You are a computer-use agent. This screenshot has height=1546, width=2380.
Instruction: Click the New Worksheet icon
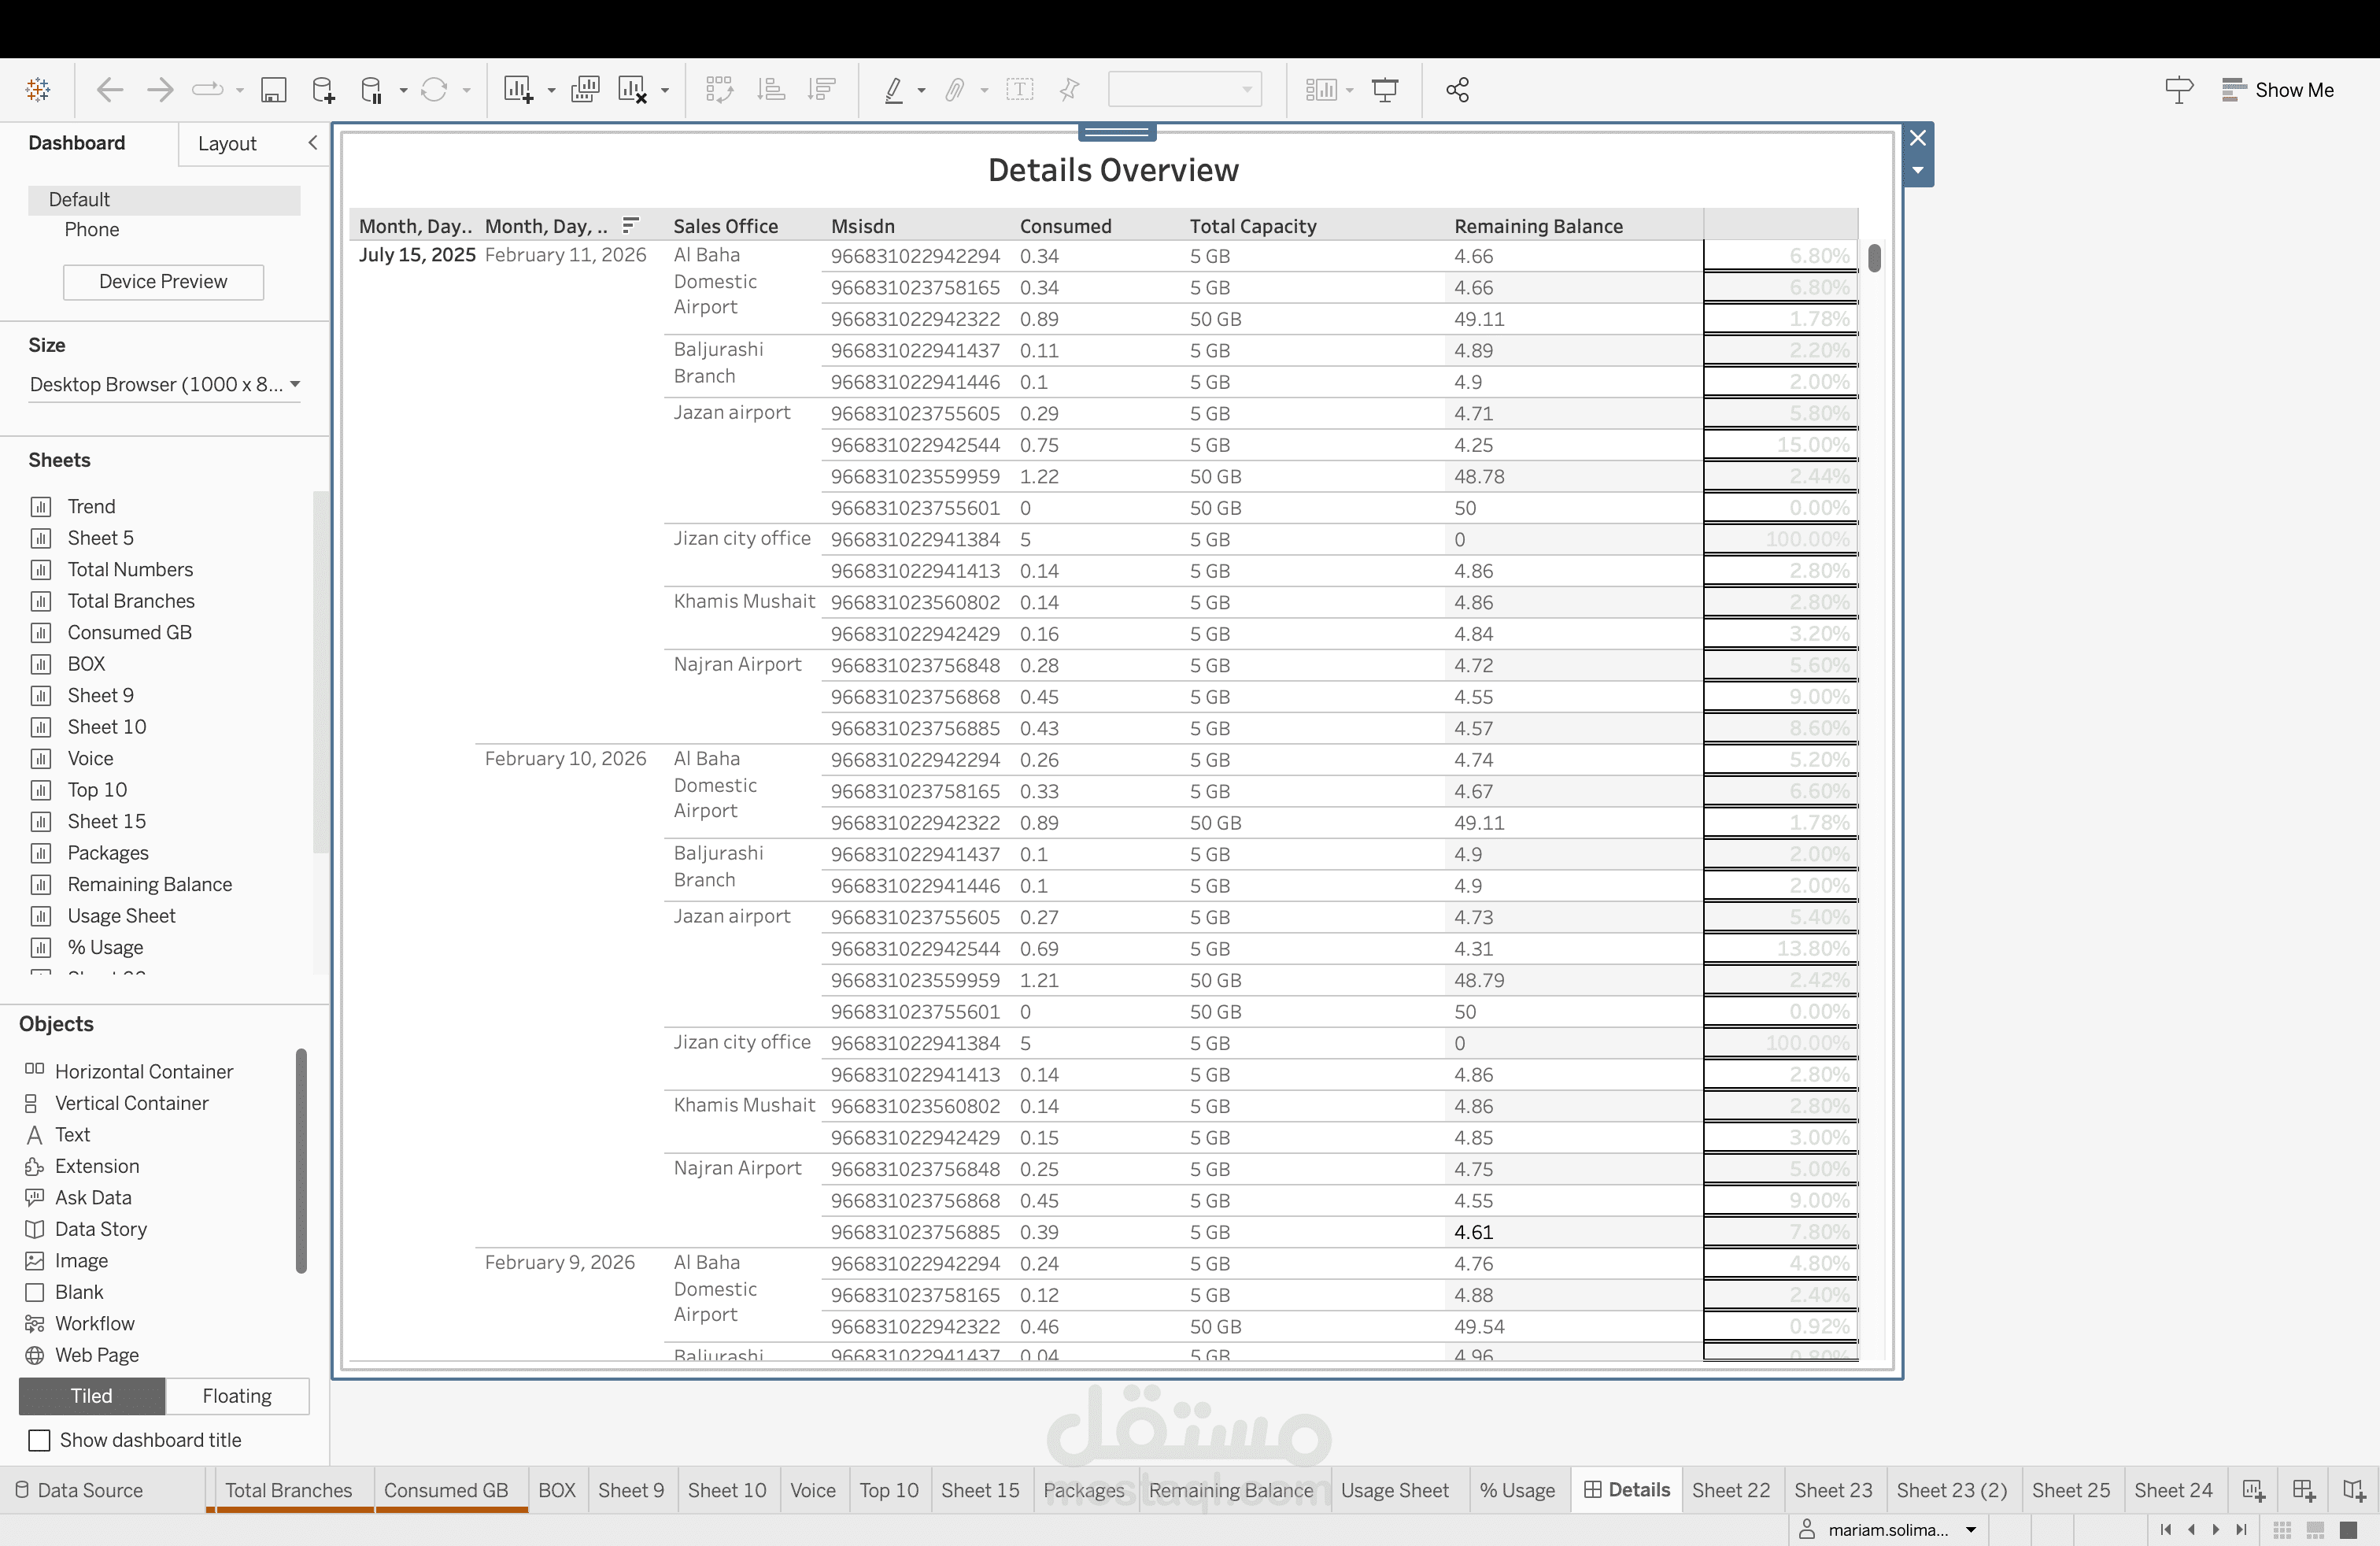[517, 90]
